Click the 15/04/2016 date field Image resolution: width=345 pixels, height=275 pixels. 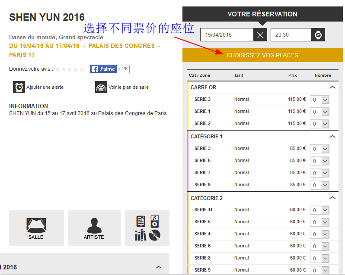[x=227, y=35]
